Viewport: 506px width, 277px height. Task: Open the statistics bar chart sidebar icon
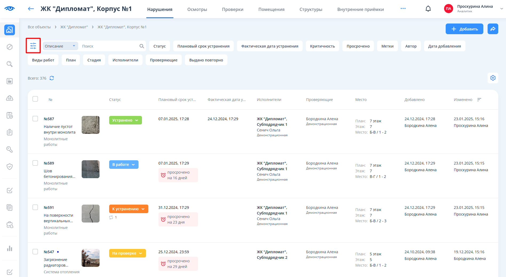[x=10, y=248]
